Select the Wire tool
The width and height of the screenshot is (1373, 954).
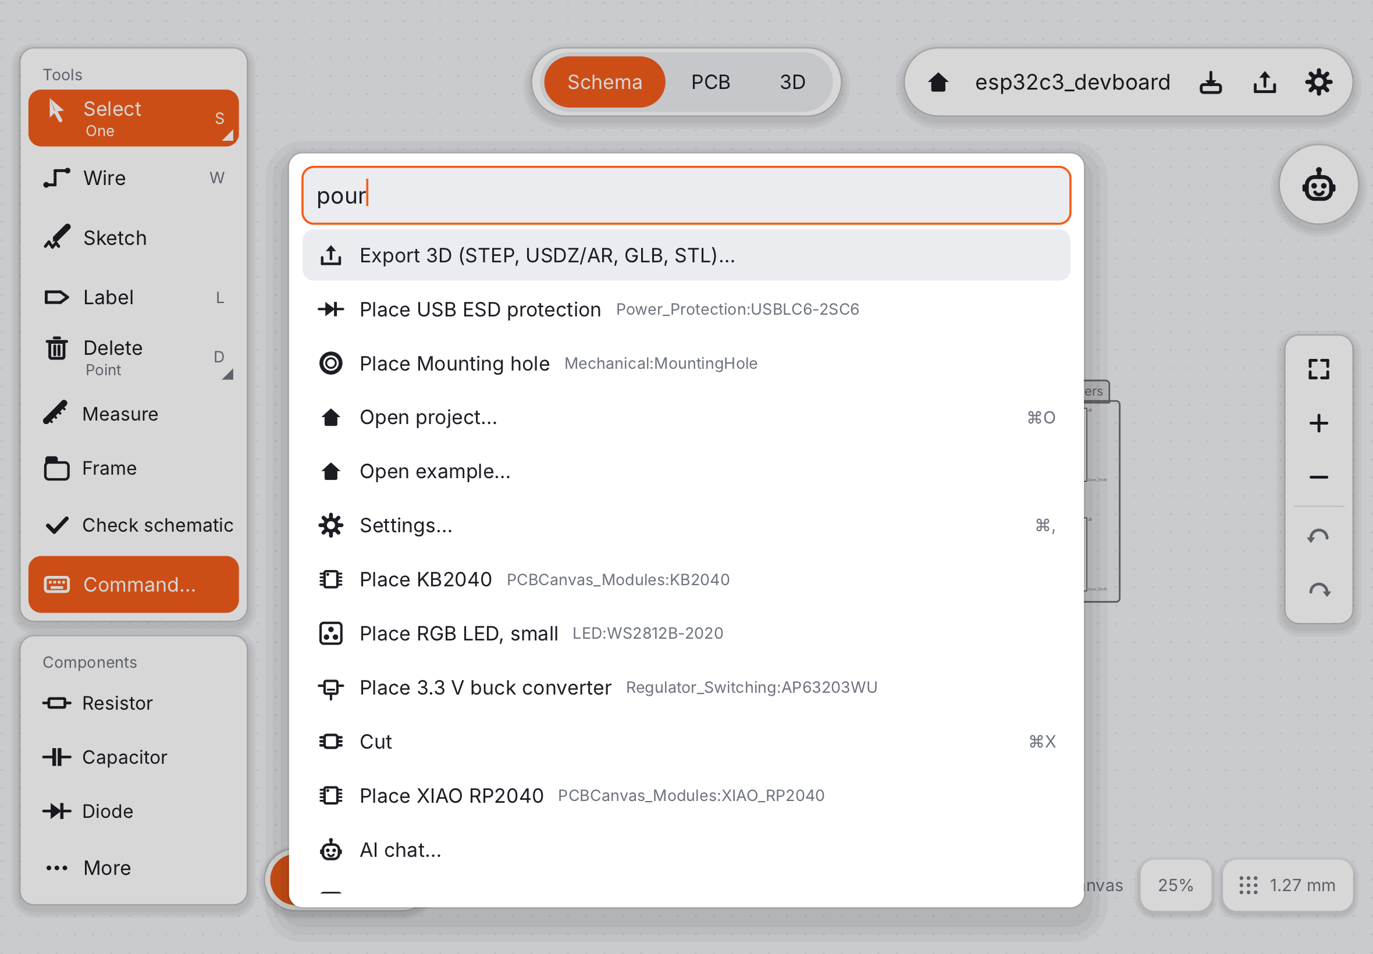(133, 177)
